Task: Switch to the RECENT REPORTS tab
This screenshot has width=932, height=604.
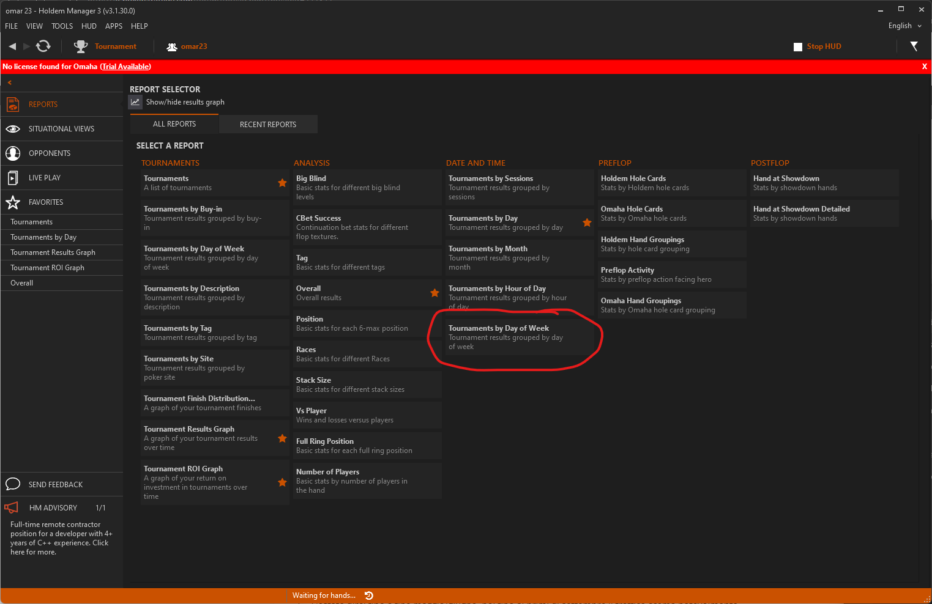Action: 268,124
